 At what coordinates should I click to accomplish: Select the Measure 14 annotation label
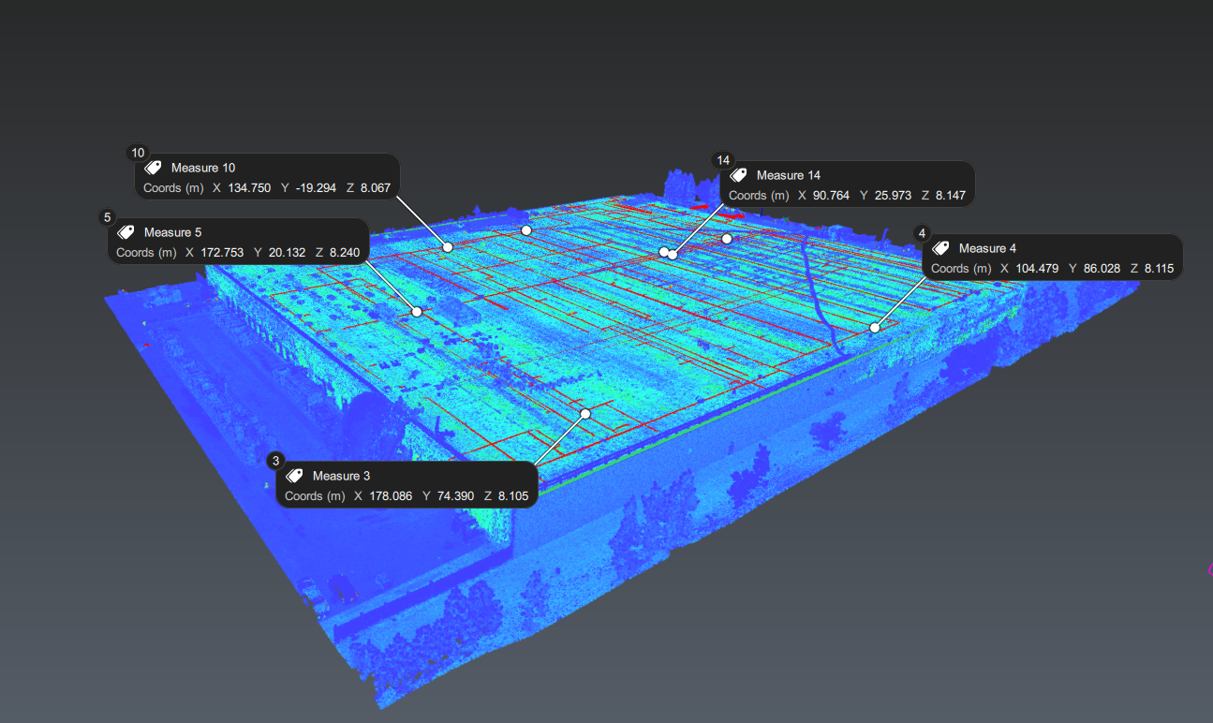pos(846,184)
